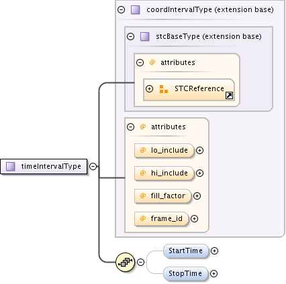286x284 pixels.
Task: Expand the frame_id attribute details
Action: [x=194, y=218]
